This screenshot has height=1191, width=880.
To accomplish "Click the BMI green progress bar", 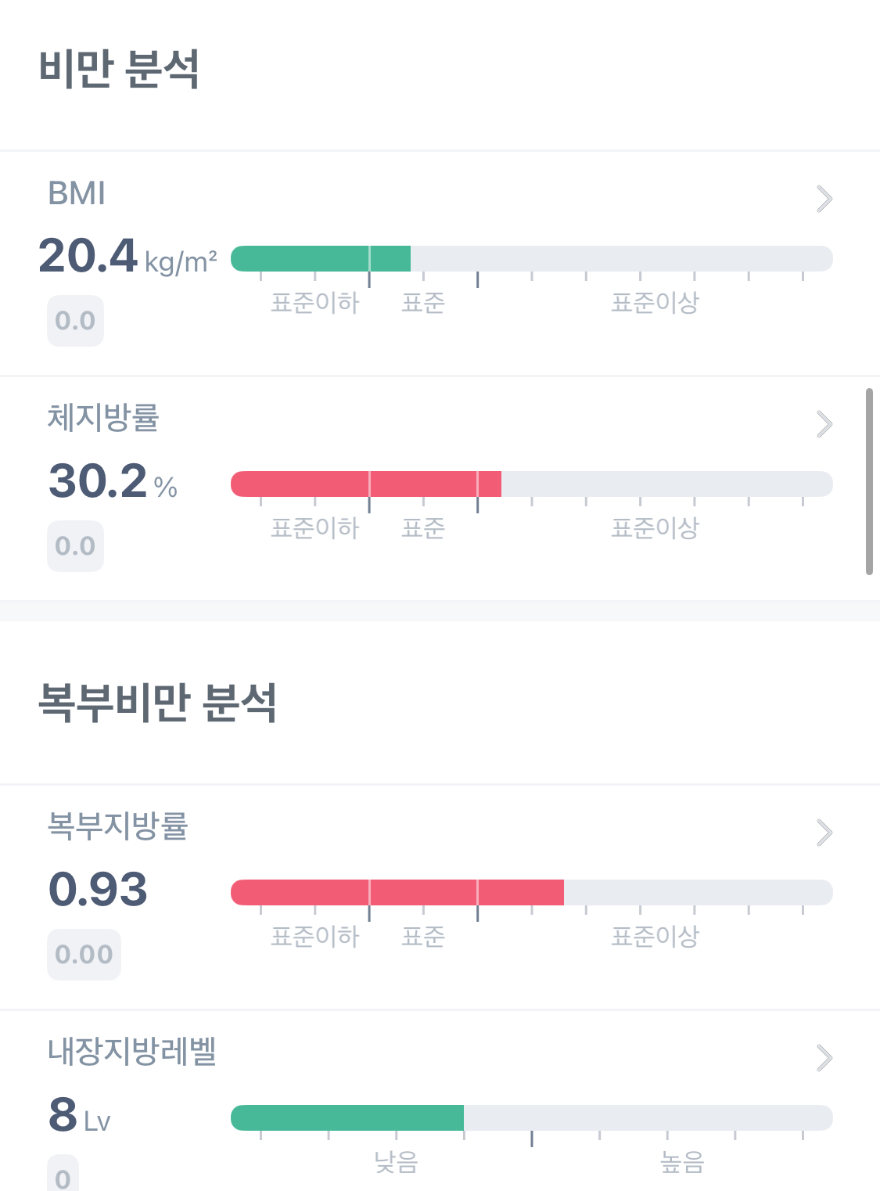I will pyautogui.click(x=321, y=258).
